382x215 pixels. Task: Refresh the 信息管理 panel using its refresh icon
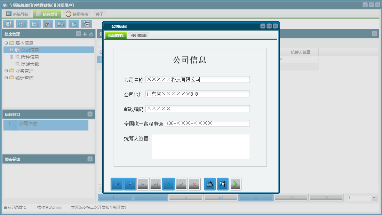click(90, 34)
